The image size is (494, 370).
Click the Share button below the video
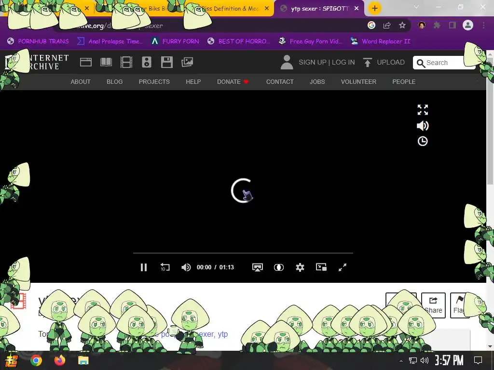[433, 305]
